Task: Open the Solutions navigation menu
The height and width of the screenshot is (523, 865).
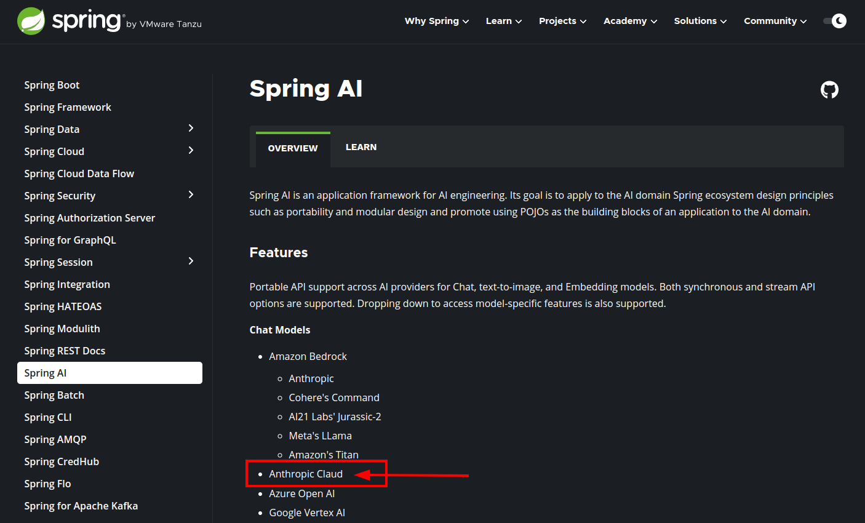Action: [x=701, y=21]
